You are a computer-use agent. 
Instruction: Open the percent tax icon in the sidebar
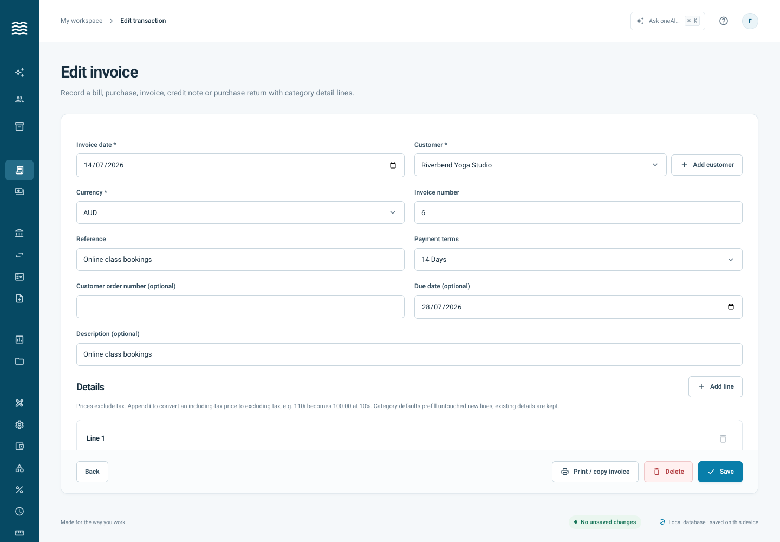(19, 489)
